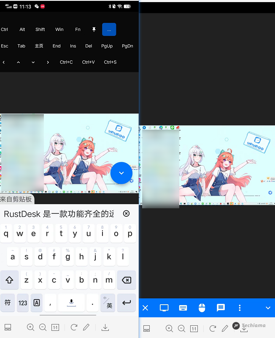Toggle the Alt modifier key
275x338 pixels.
point(22,29)
